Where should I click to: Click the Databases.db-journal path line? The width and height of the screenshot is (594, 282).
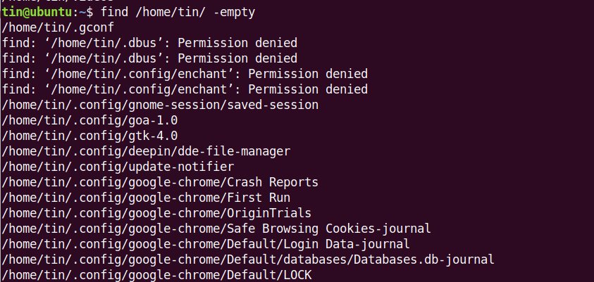[248, 259]
